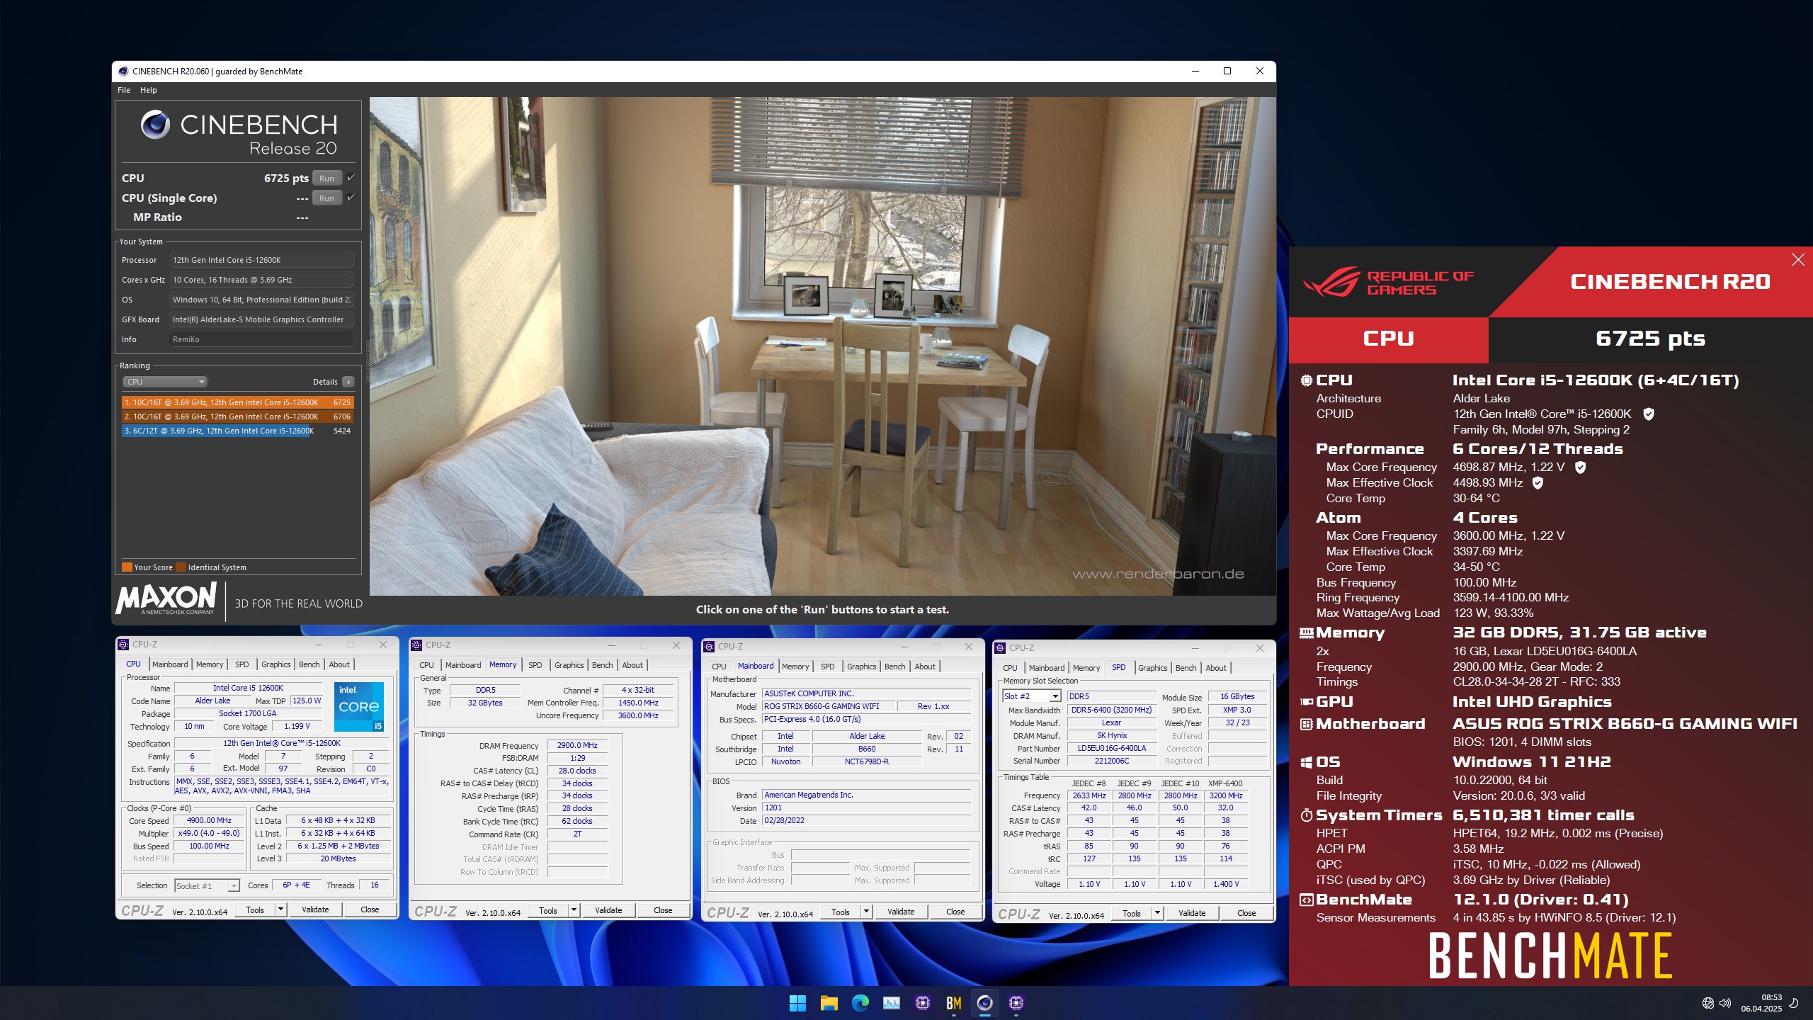Image resolution: width=1813 pixels, height=1020 pixels.
Task: Launch Microsoft Edge from taskbar
Action: click(x=860, y=1003)
